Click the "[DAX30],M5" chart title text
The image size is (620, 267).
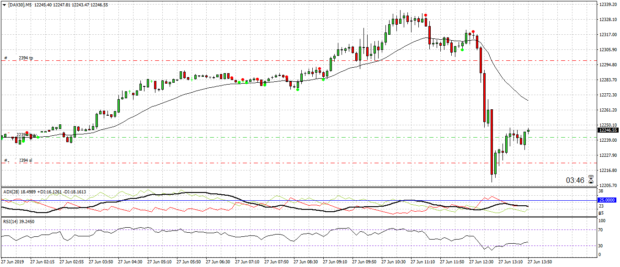pos(20,5)
